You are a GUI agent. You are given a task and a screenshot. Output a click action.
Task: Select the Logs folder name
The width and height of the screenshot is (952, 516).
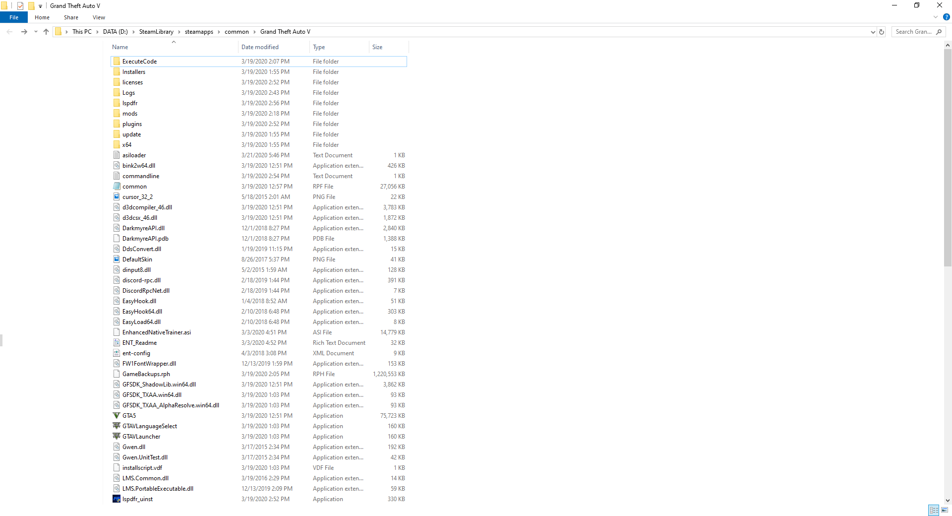(x=128, y=93)
